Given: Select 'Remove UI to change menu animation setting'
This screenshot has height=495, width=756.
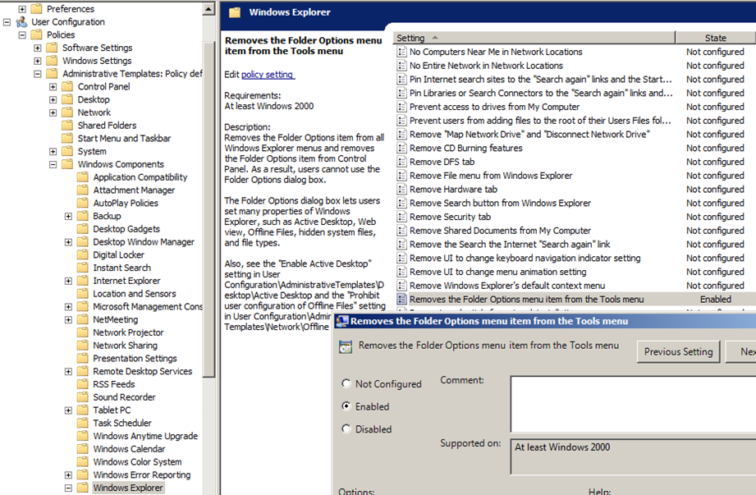Looking at the screenshot, I should [497, 273].
